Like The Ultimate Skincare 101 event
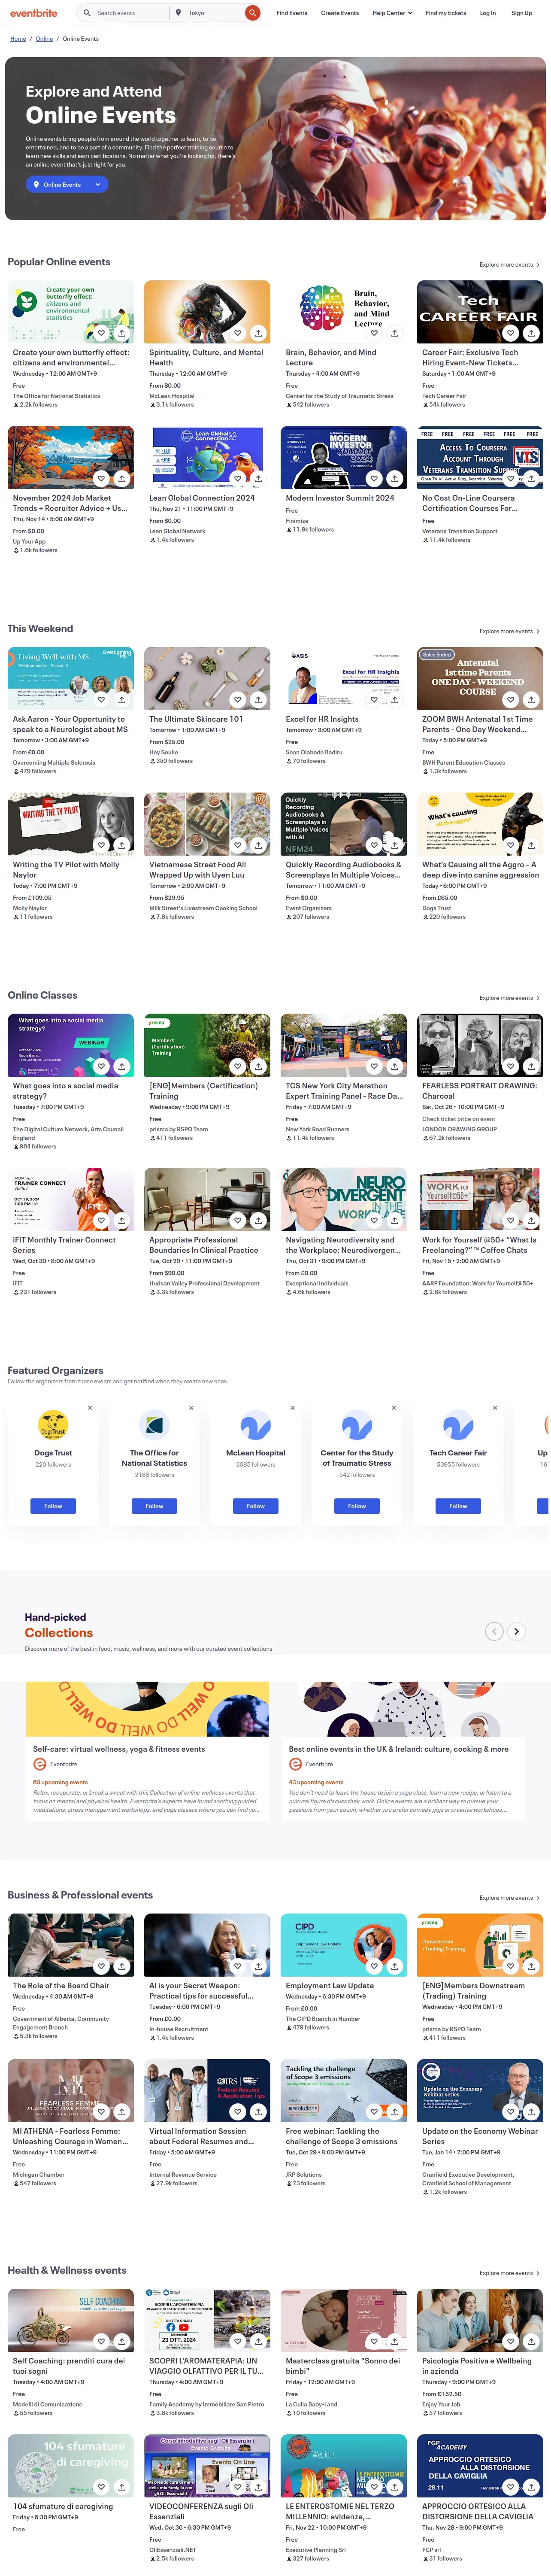The width and height of the screenshot is (551, 2576). 237,699
